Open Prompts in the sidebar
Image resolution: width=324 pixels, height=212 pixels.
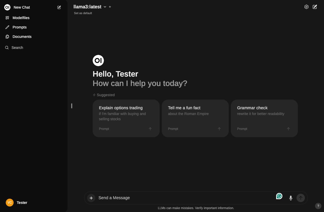tap(19, 27)
